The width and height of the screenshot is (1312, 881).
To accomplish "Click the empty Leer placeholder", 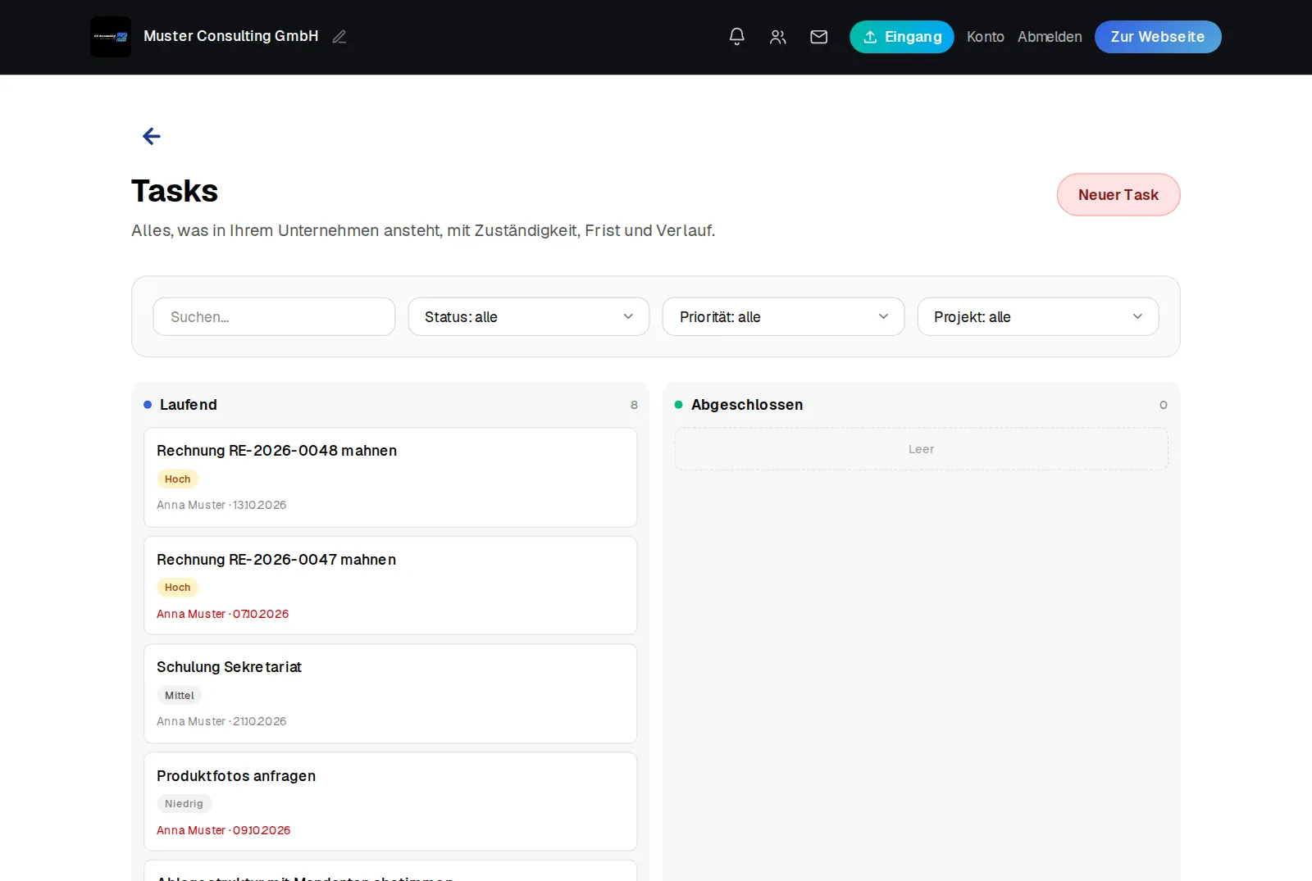I will pyautogui.click(x=922, y=449).
